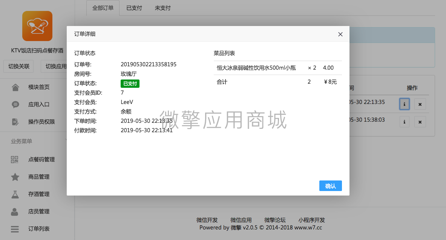Click the green 已支付 status badge
The image size is (446, 240).
tap(130, 84)
